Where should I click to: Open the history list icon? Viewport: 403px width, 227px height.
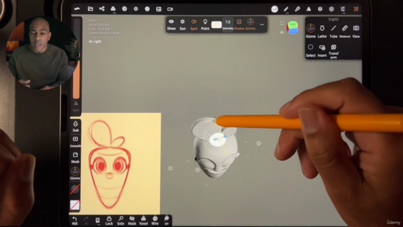(98, 221)
